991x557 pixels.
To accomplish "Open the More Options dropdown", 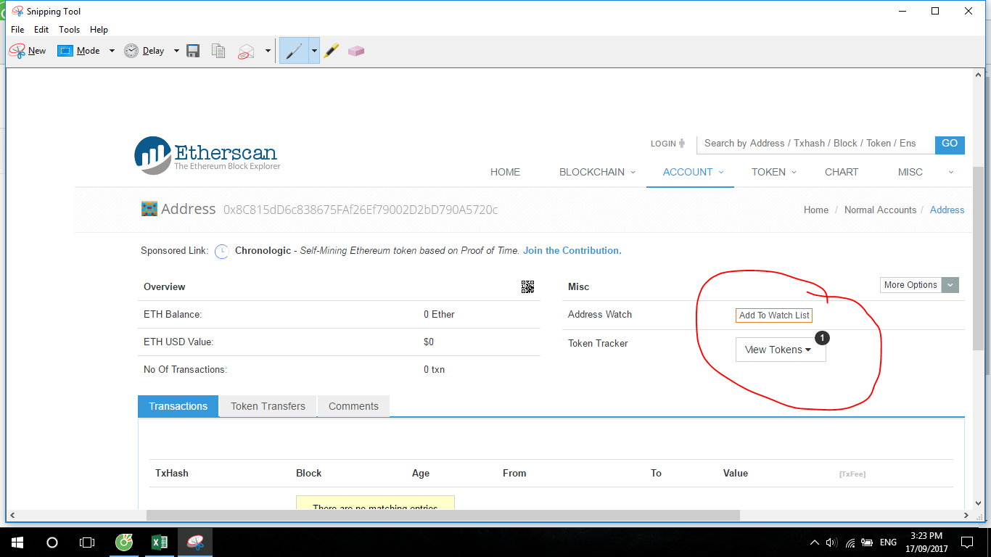I will click(x=920, y=285).
